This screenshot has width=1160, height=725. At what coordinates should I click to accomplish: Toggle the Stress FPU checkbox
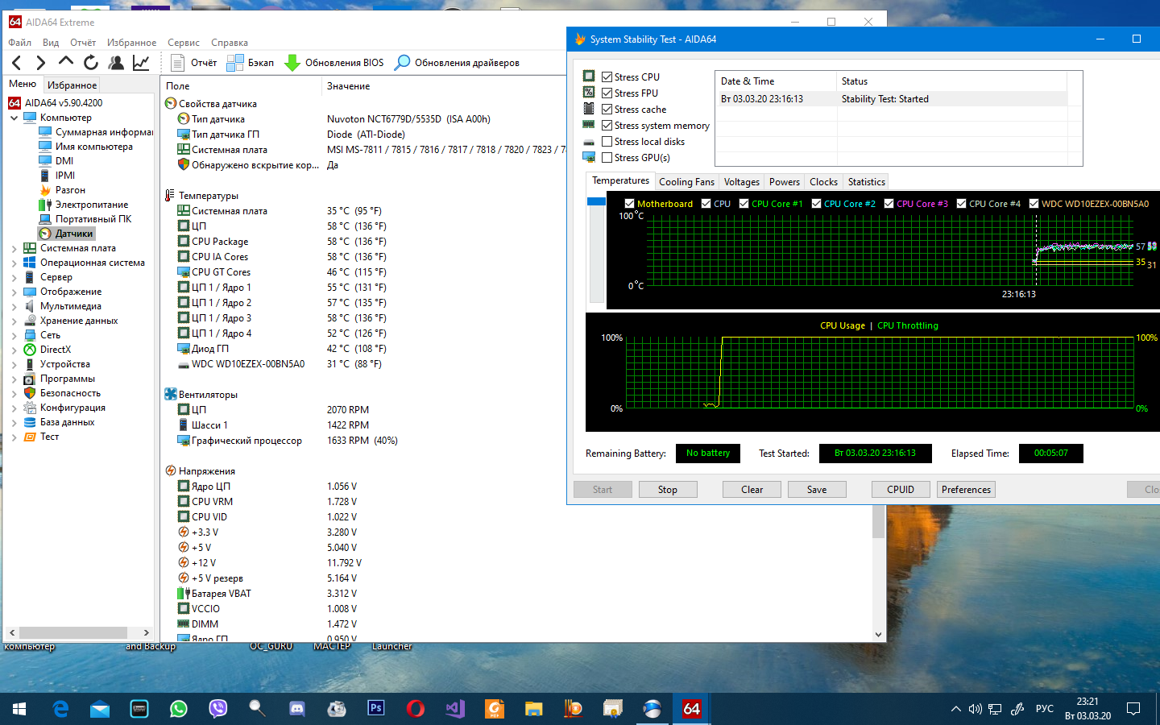pos(607,93)
